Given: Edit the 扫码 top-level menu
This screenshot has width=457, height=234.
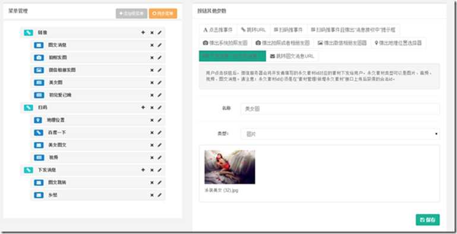Looking at the screenshot, I should click(159, 107).
